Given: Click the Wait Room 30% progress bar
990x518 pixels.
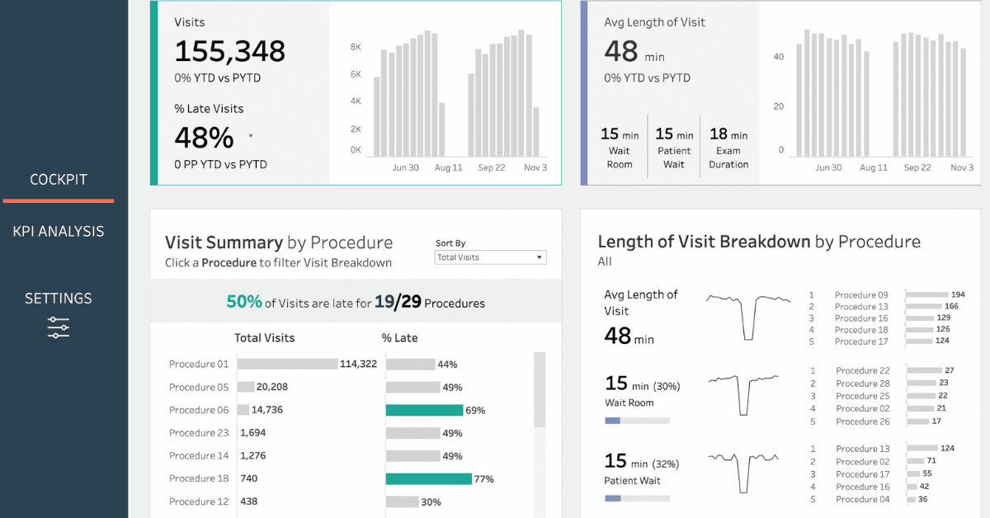Looking at the screenshot, I should point(637,421).
